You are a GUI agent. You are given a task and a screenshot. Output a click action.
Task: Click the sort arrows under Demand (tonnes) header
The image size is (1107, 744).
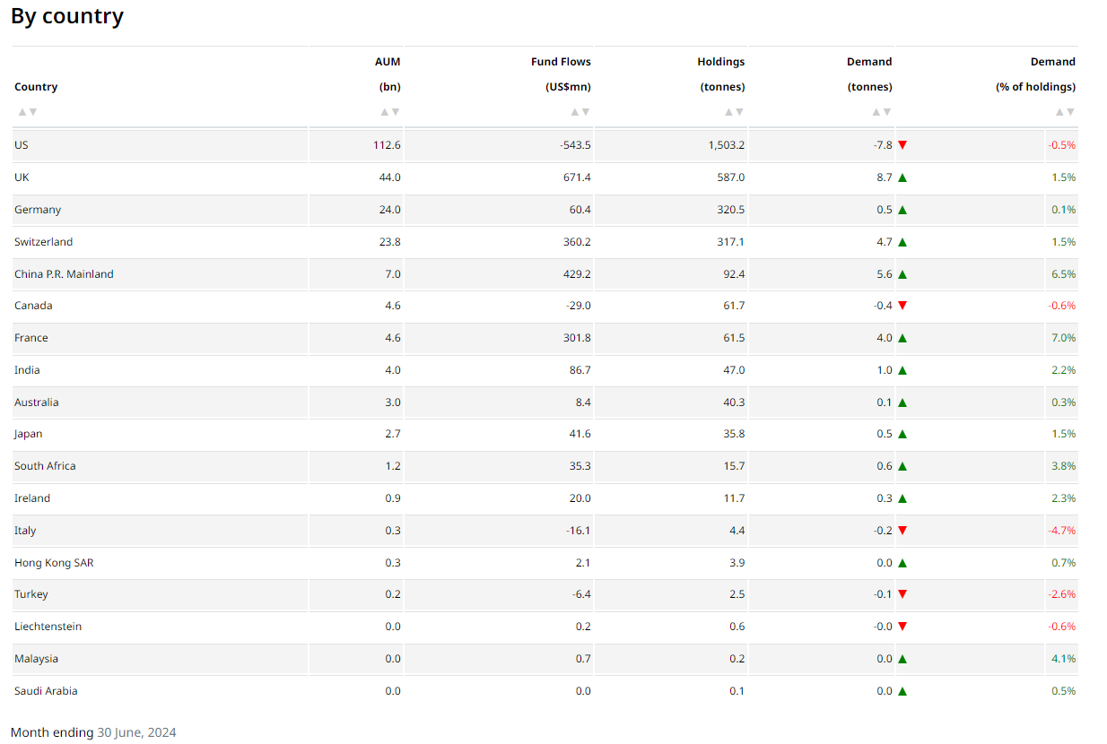pyautogui.click(x=882, y=112)
